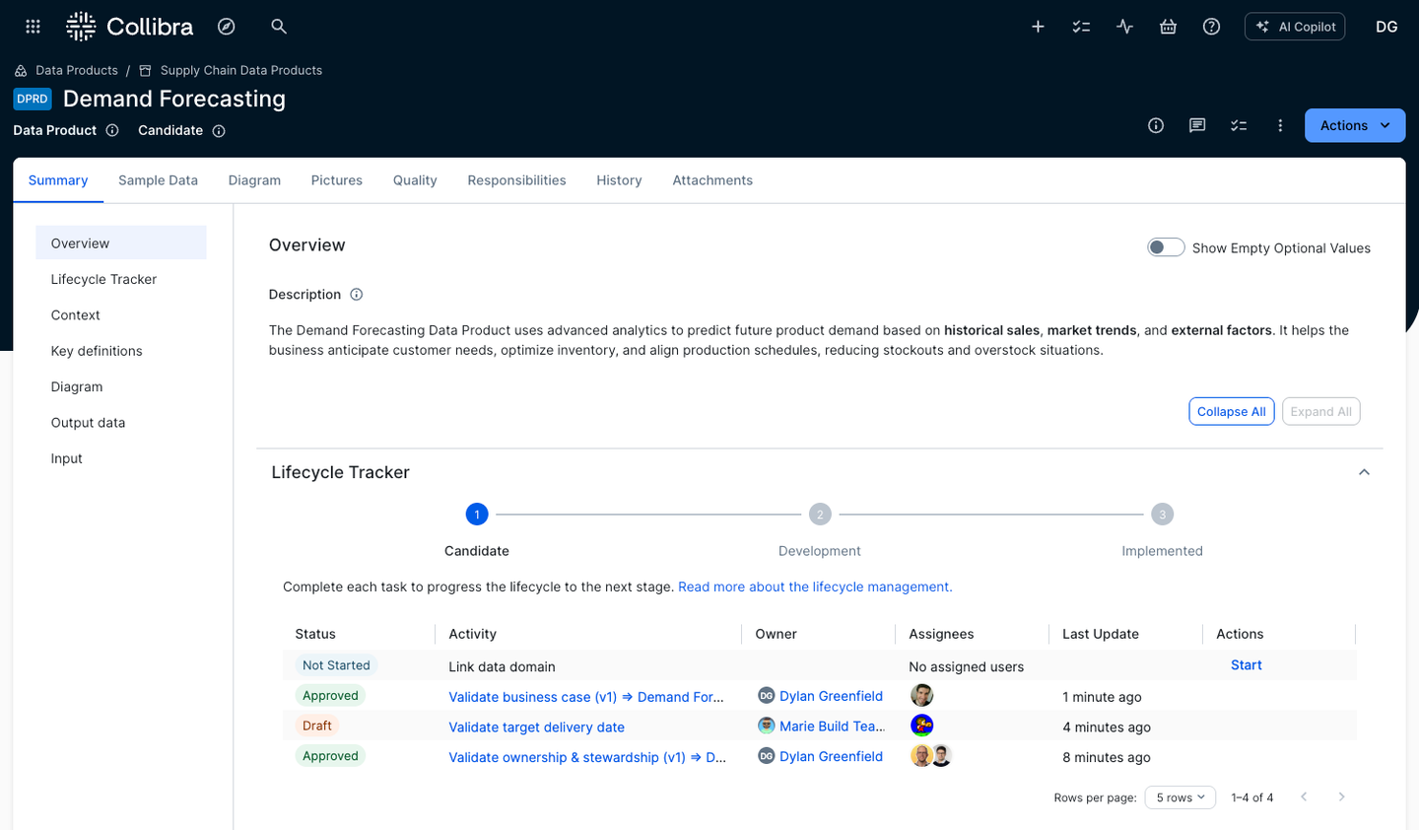This screenshot has height=830, width=1419.
Task: Open comments icon in asset header
Action: 1197,125
